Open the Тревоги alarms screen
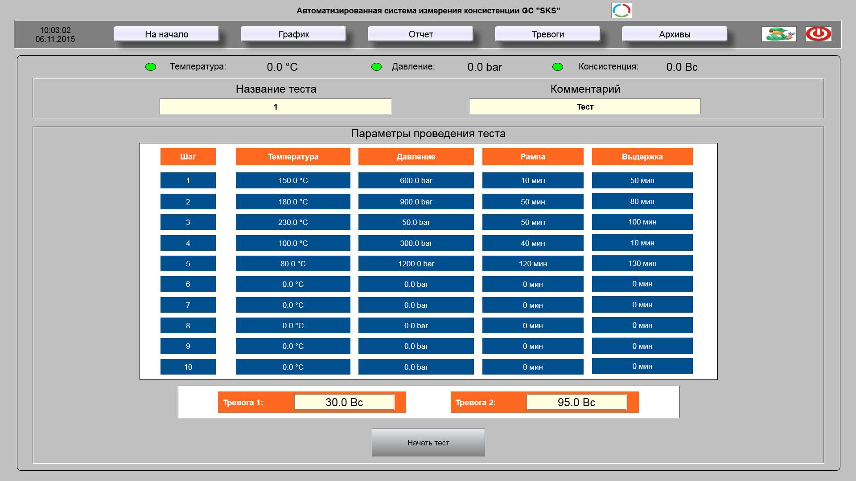The height and width of the screenshot is (481, 856). pos(547,34)
